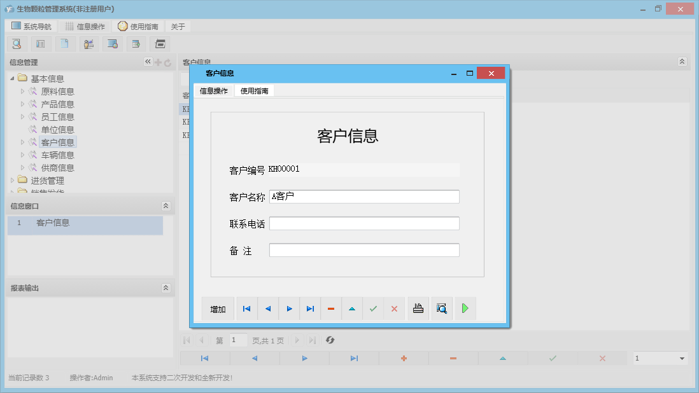Click inside the 联系电话 input field

point(364,223)
